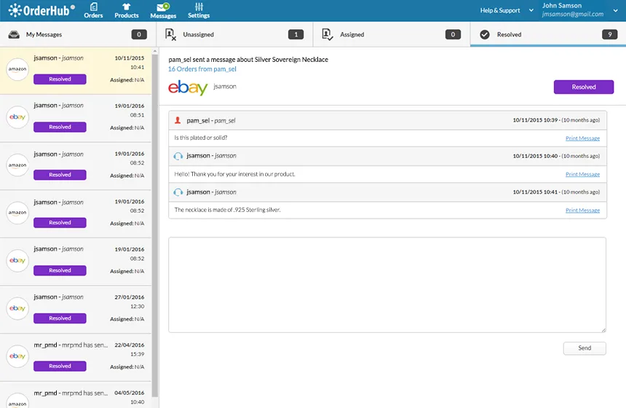
Task: Print the 'Is this plated or solid?' message
Action: 582,138
